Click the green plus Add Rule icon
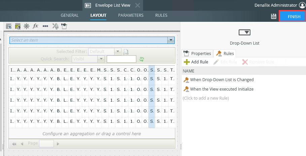 pos(187,62)
